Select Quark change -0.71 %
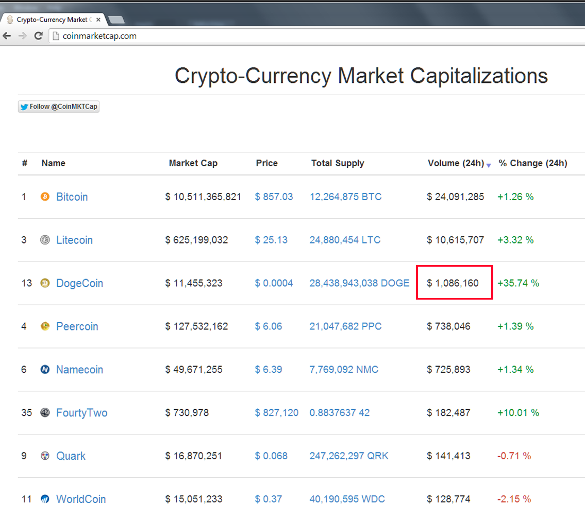This screenshot has width=585, height=505. (x=514, y=456)
